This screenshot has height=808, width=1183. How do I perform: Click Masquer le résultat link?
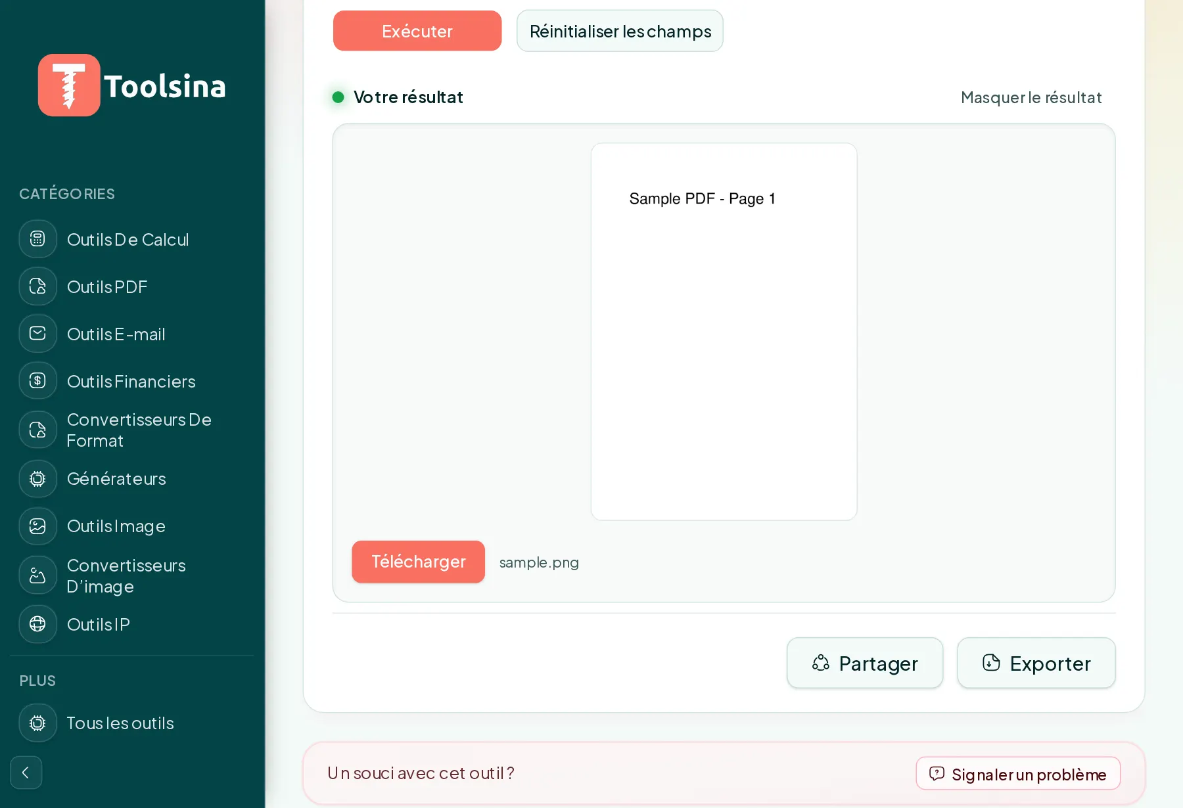[1031, 98]
